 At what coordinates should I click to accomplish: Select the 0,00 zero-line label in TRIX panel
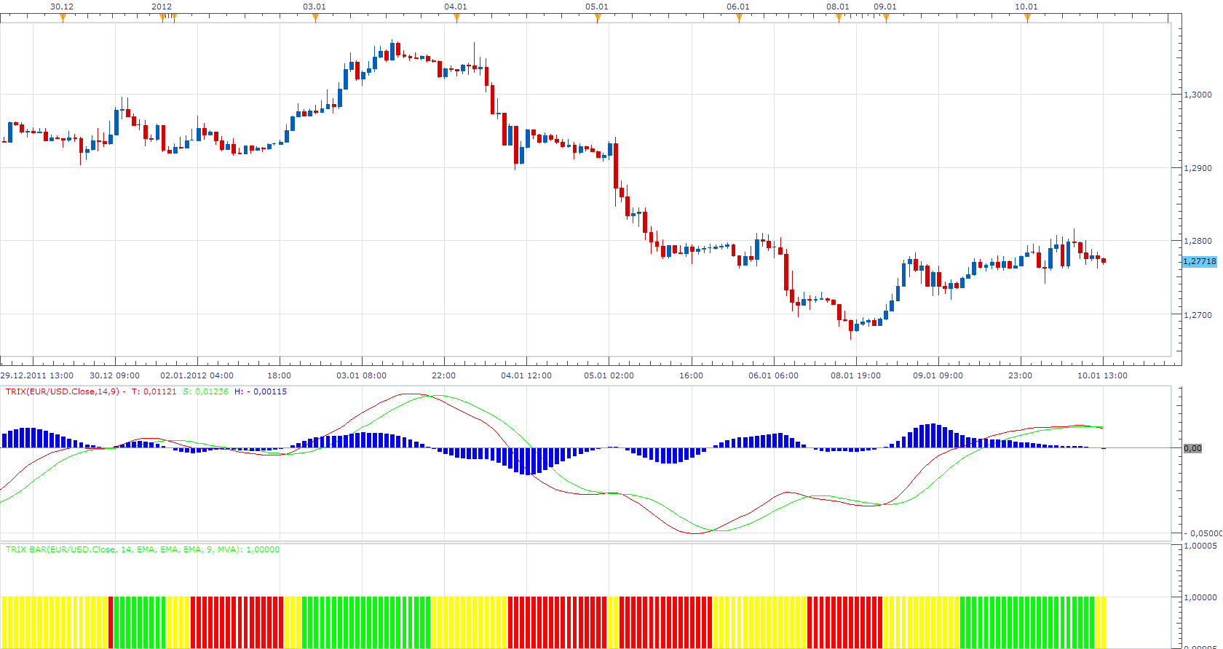coord(1192,448)
